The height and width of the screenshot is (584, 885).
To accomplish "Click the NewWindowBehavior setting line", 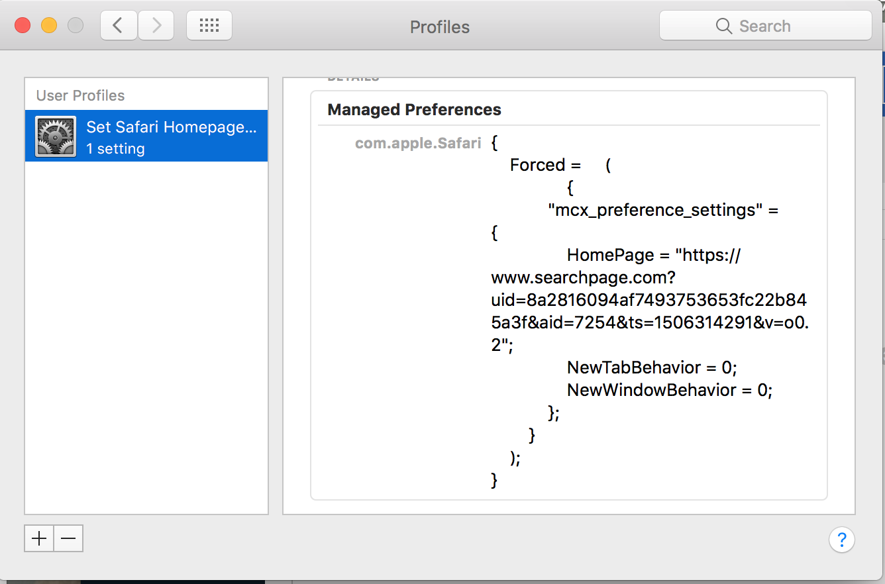I will (x=669, y=390).
